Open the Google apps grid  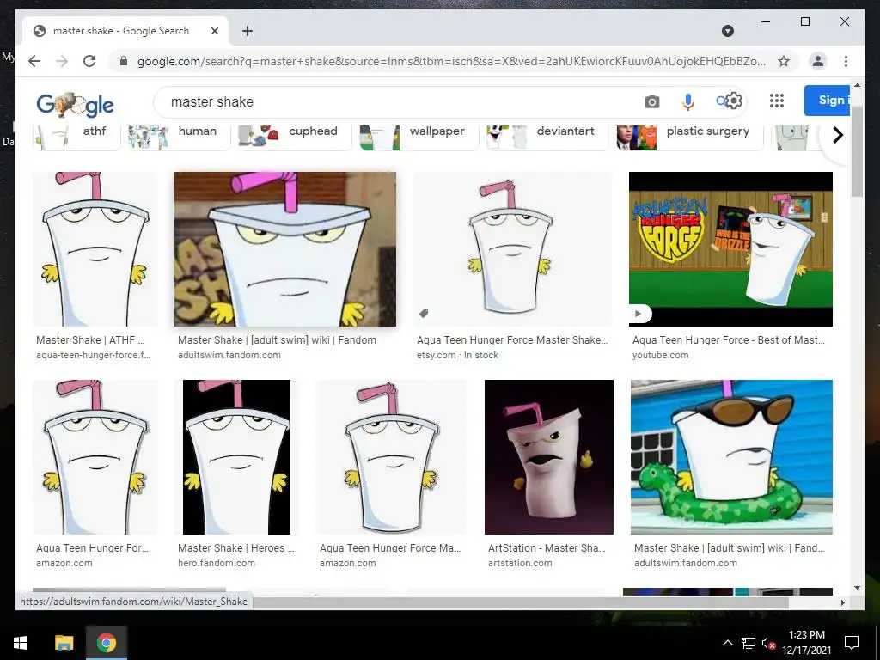[777, 101]
